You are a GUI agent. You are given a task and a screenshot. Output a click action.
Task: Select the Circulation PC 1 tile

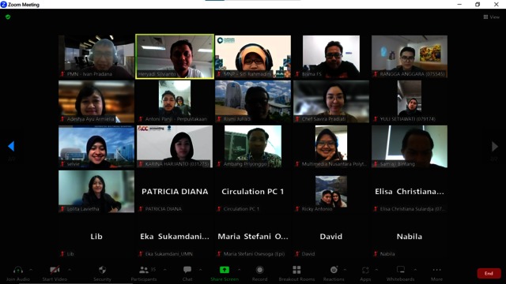[x=253, y=191]
